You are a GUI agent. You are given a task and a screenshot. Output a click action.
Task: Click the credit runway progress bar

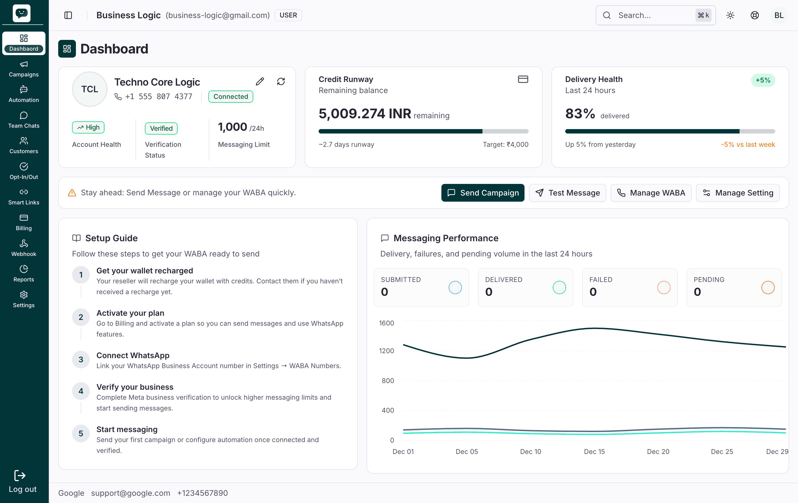click(x=424, y=131)
